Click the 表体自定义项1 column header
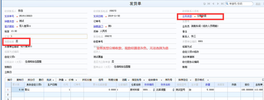 point(34,85)
